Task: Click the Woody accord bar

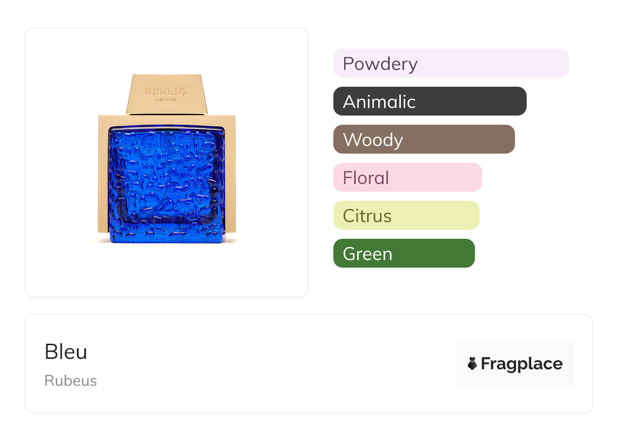Action: click(x=424, y=139)
